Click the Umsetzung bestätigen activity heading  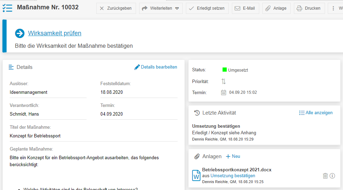tap(216, 126)
